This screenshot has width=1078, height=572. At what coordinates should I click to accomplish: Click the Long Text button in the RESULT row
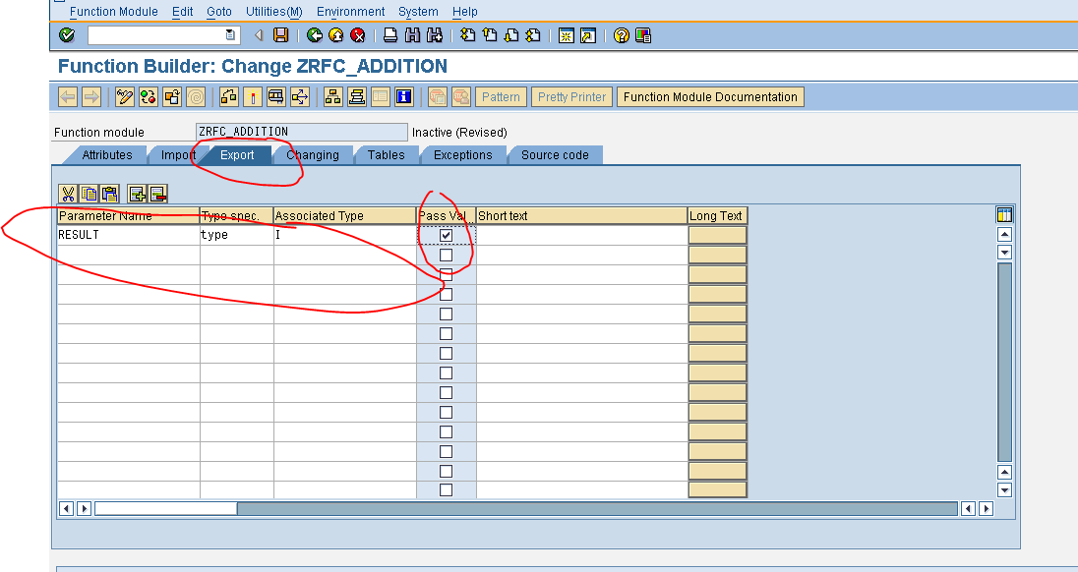(717, 235)
